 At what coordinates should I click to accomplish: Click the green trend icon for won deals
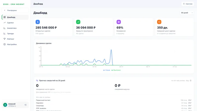[78, 22]
